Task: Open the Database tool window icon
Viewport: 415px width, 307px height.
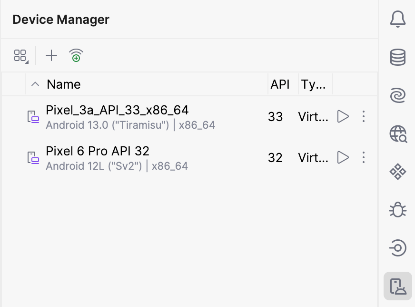Action: (397, 57)
